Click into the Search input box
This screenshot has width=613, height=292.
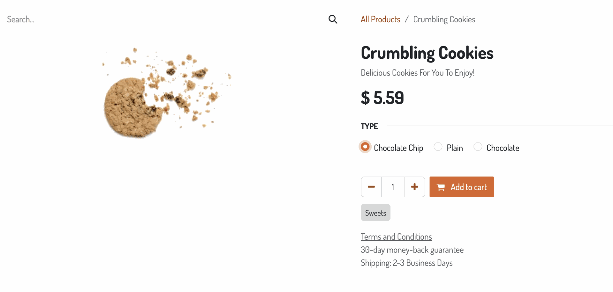tap(160, 19)
